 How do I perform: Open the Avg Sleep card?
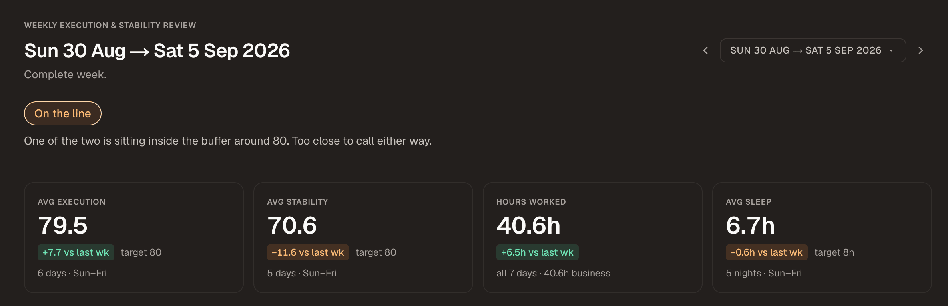[822, 238]
